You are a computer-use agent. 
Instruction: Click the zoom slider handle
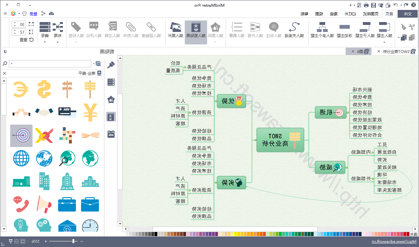tap(74, 241)
